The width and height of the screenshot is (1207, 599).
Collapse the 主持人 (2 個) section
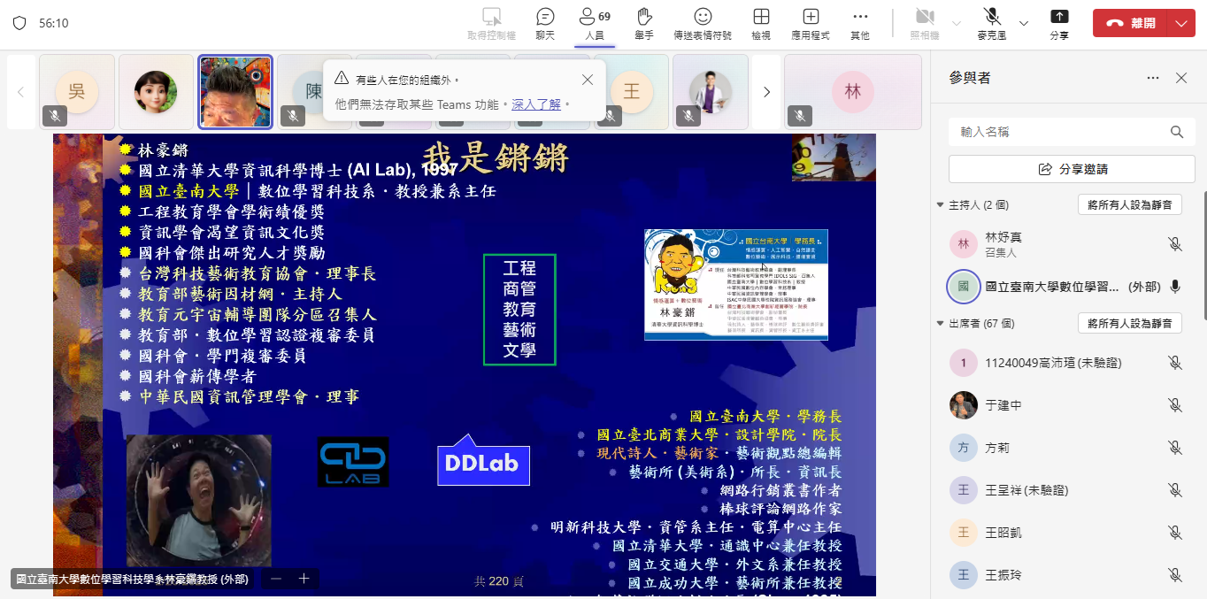pos(940,204)
